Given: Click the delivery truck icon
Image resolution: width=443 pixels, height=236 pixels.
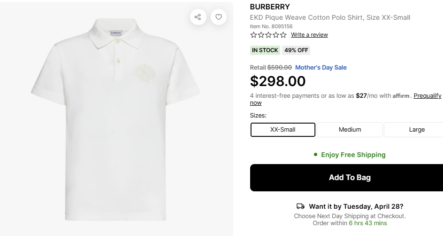Looking at the screenshot, I should tap(301, 206).
